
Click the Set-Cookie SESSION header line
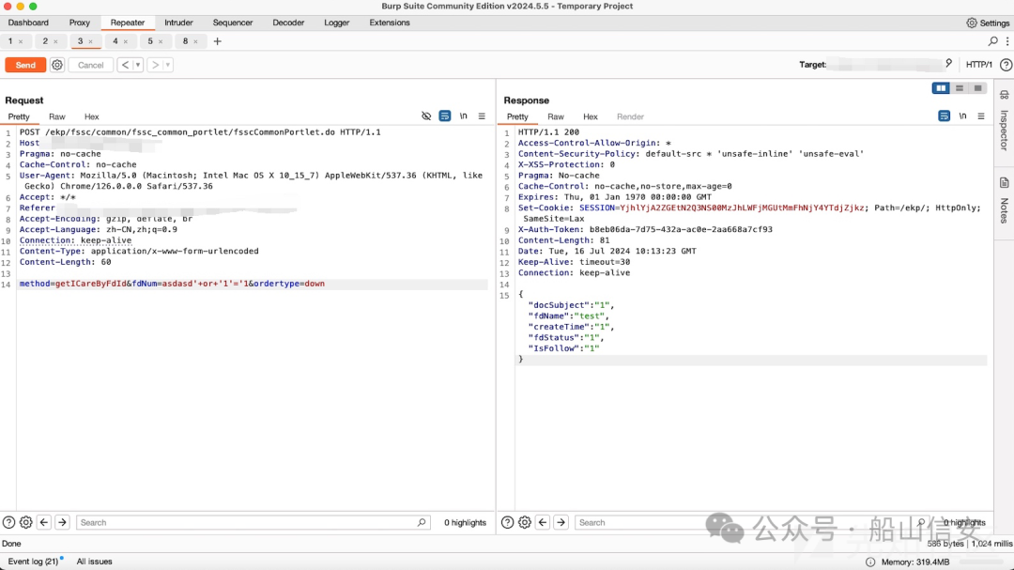pos(749,213)
